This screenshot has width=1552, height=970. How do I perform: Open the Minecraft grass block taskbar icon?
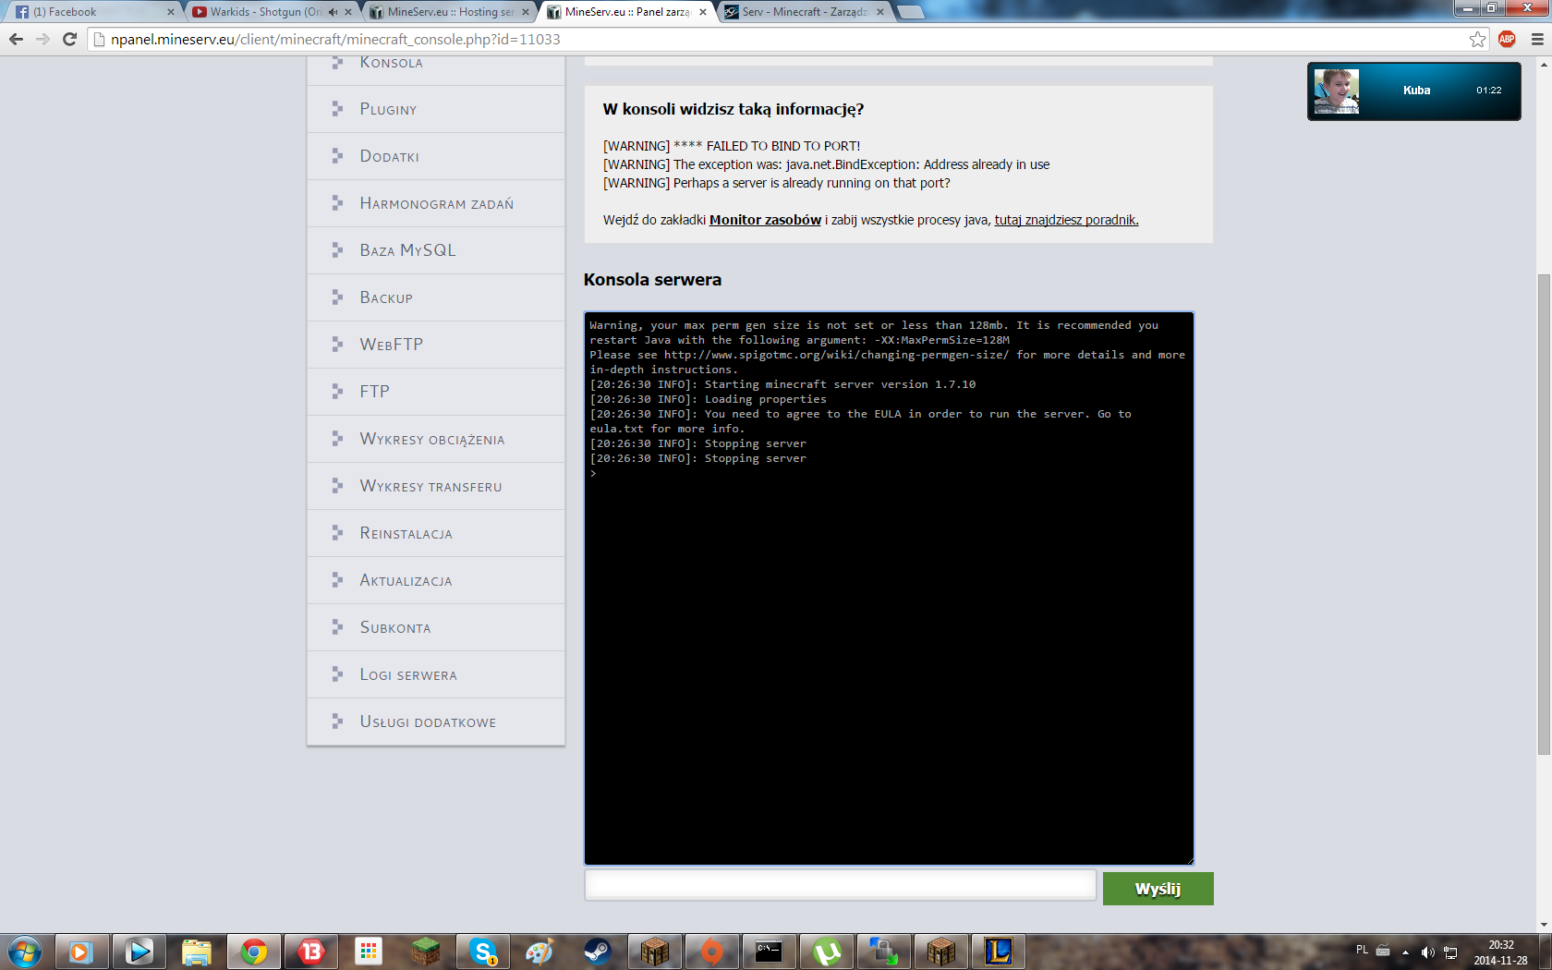click(425, 952)
